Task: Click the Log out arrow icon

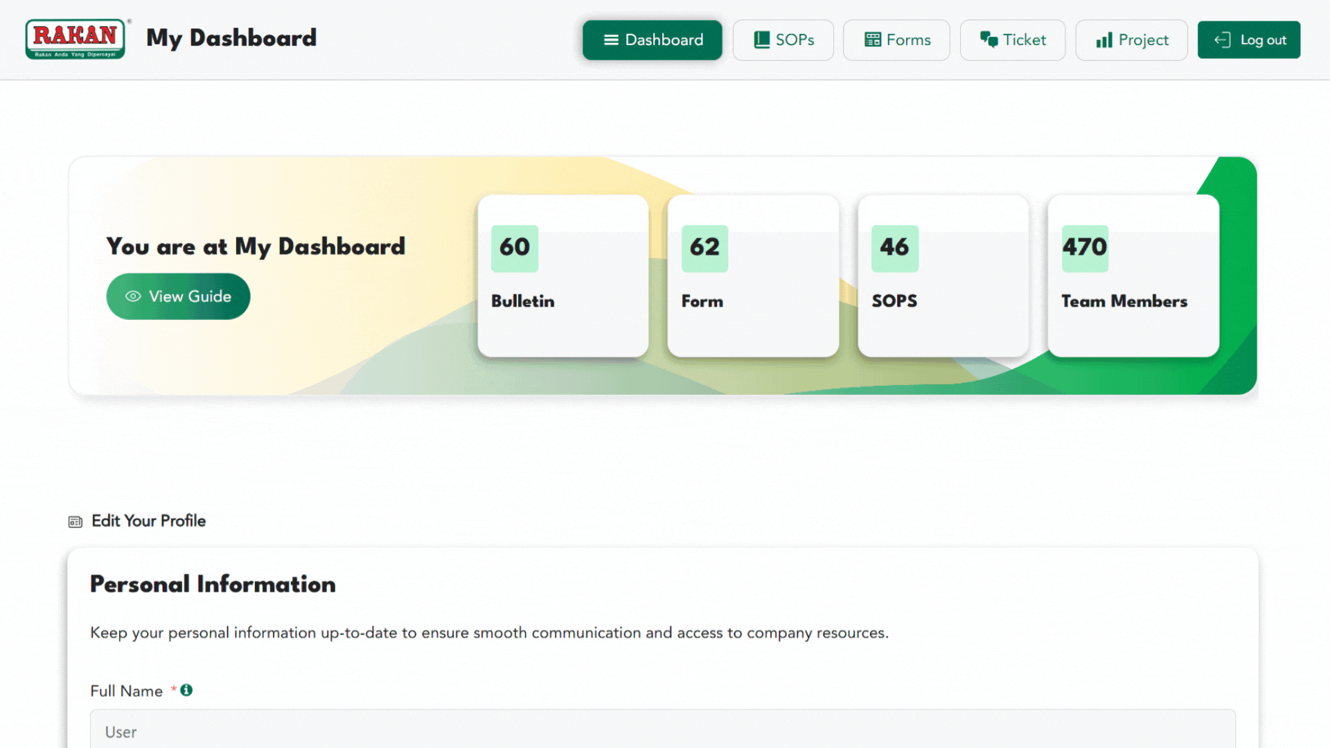Action: tap(1222, 40)
